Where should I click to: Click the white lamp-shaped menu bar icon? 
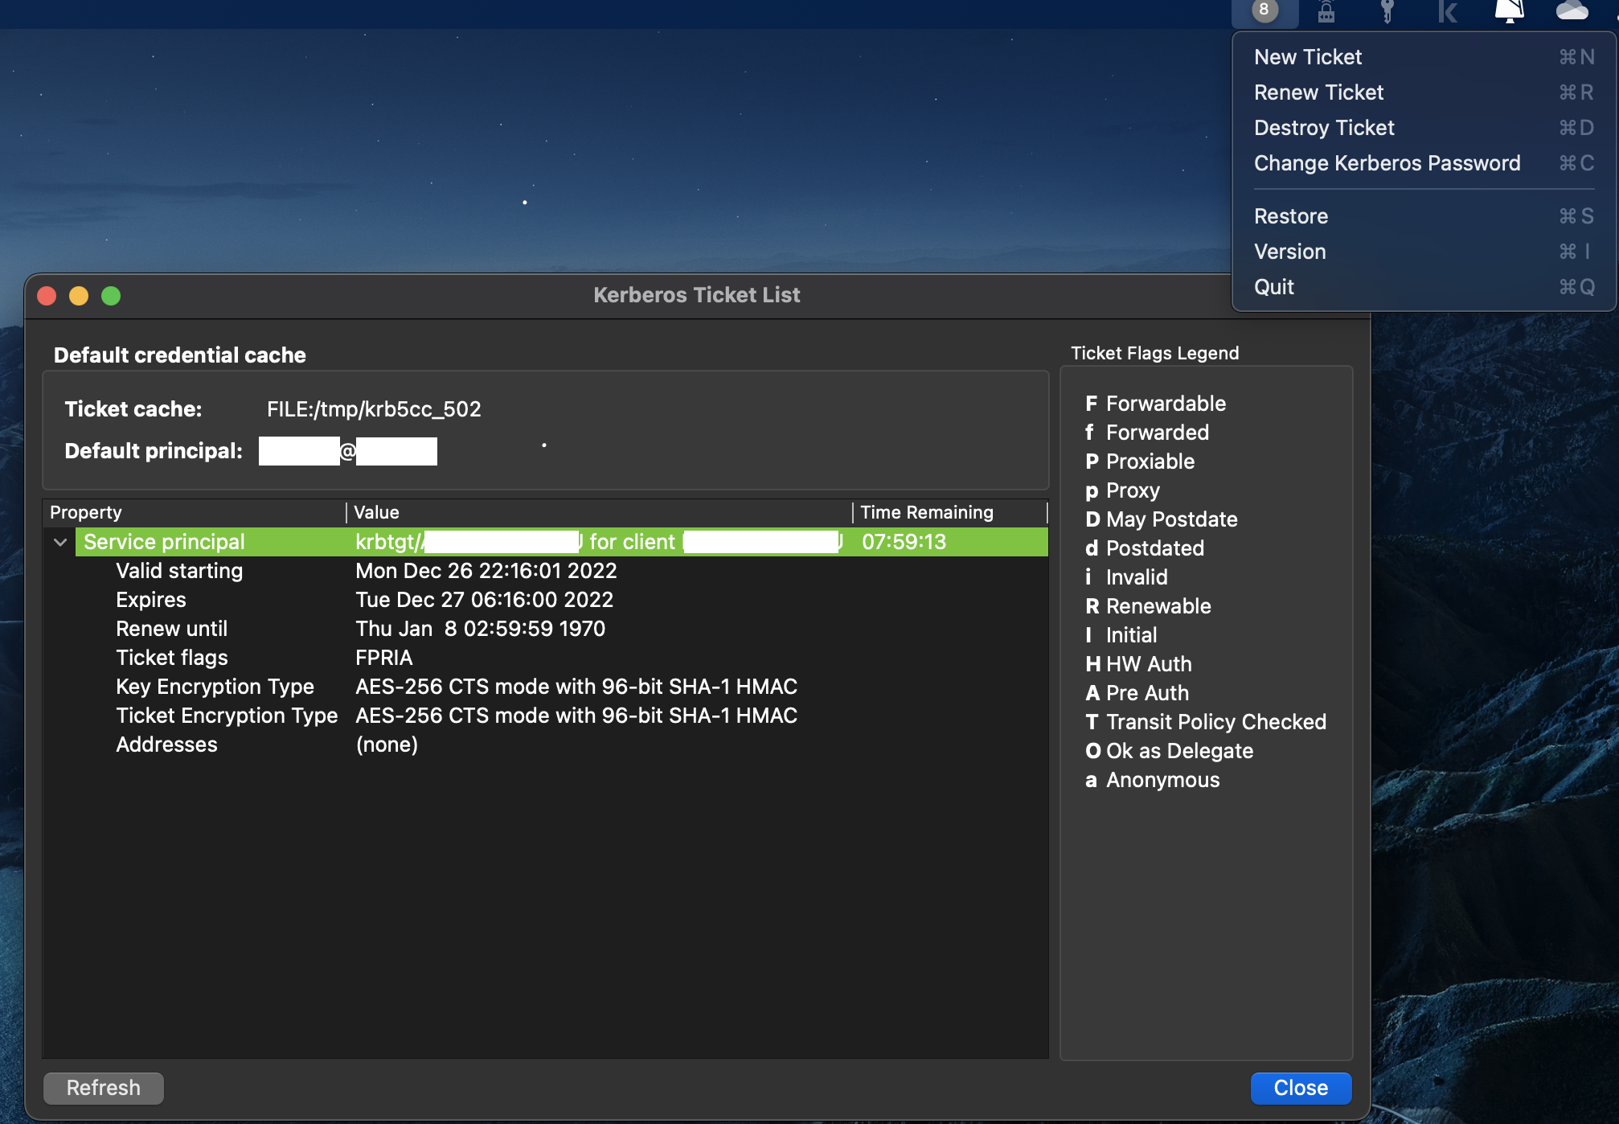[1509, 10]
